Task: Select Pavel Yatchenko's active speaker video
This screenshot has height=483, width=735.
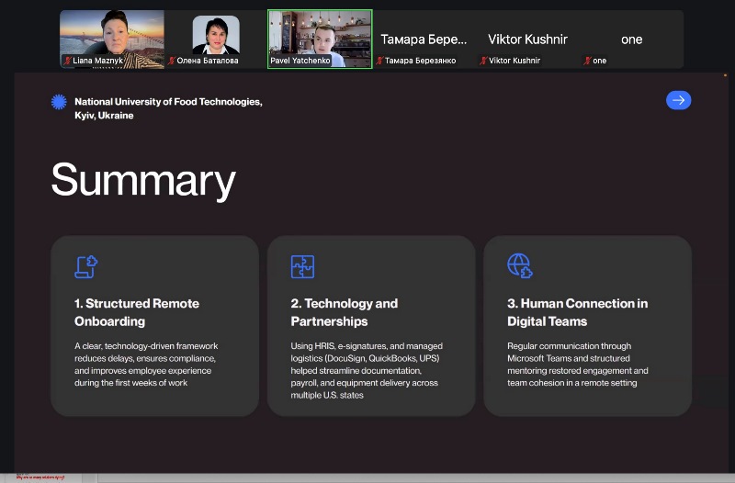Action: [320, 37]
